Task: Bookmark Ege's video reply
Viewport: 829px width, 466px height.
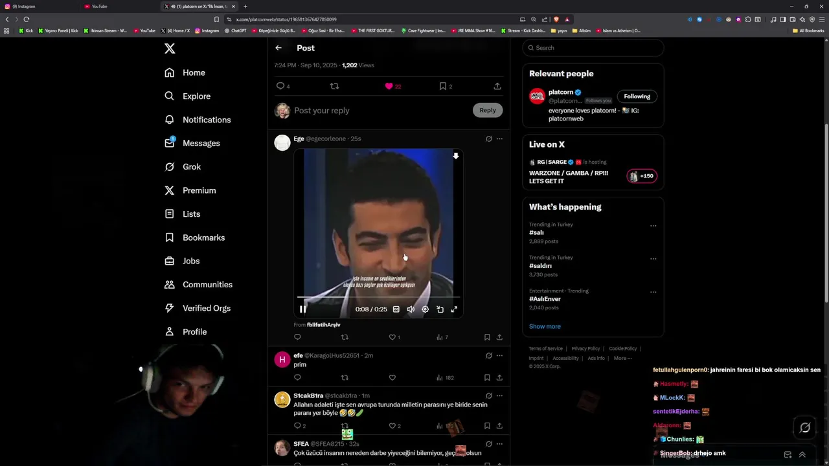Action: click(487, 337)
